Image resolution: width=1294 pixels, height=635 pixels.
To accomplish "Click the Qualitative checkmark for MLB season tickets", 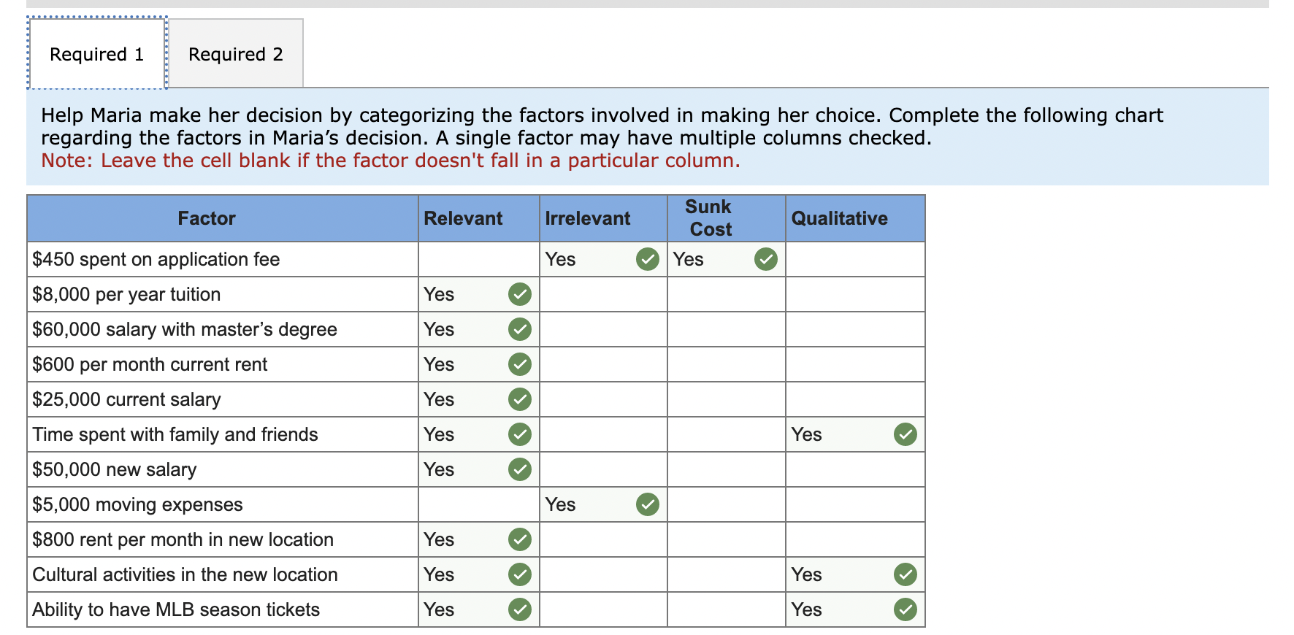I will click(x=906, y=609).
